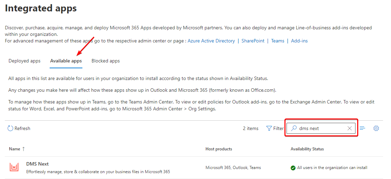Screen dimensions: 391x179
Task: Open the Teams admin center link
Action: 278,41
